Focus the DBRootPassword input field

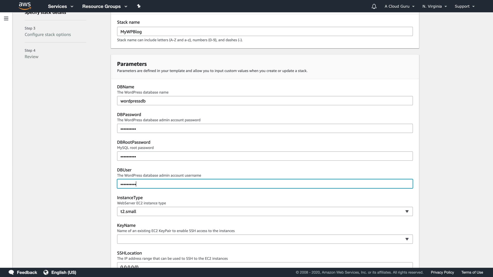coord(265,156)
